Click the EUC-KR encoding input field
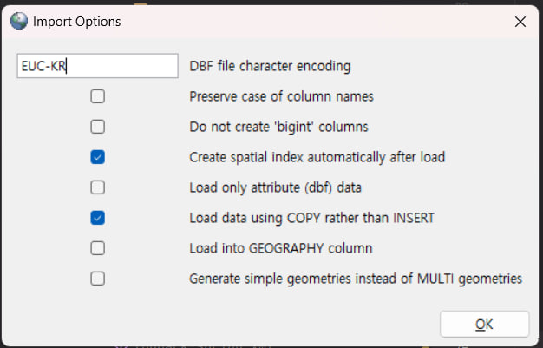Image resolution: width=543 pixels, height=348 pixels. pyautogui.click(x=96, y=66)
